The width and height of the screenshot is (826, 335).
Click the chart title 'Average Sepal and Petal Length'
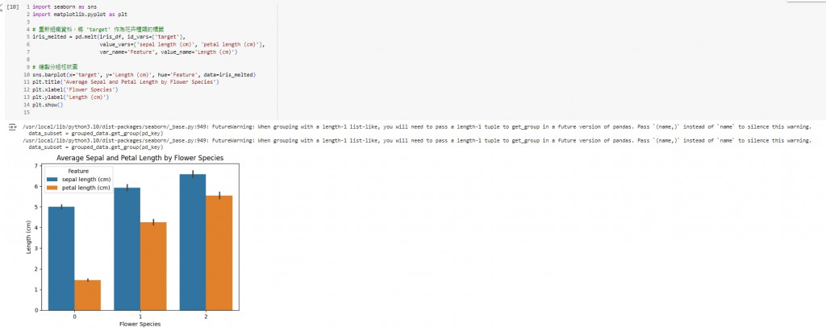tap(140, 158)
